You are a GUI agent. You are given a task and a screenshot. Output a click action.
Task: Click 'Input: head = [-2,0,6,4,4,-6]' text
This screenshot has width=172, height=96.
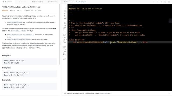click(x=17, y=85)
